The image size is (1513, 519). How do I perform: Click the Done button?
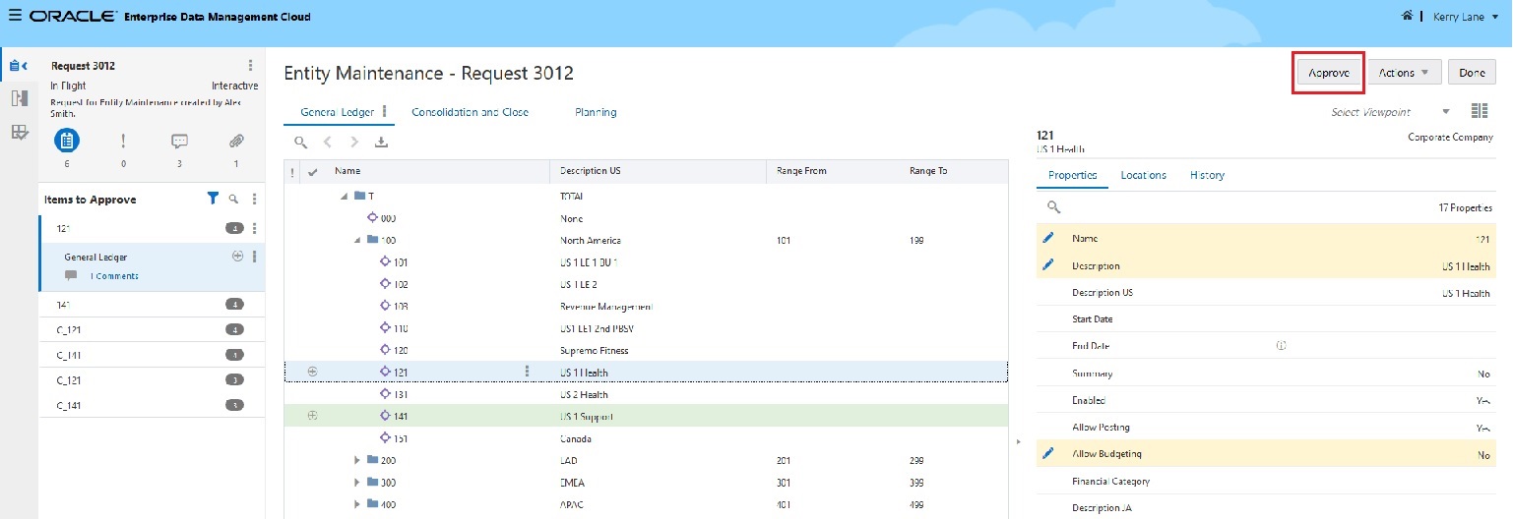point(1473,73)
